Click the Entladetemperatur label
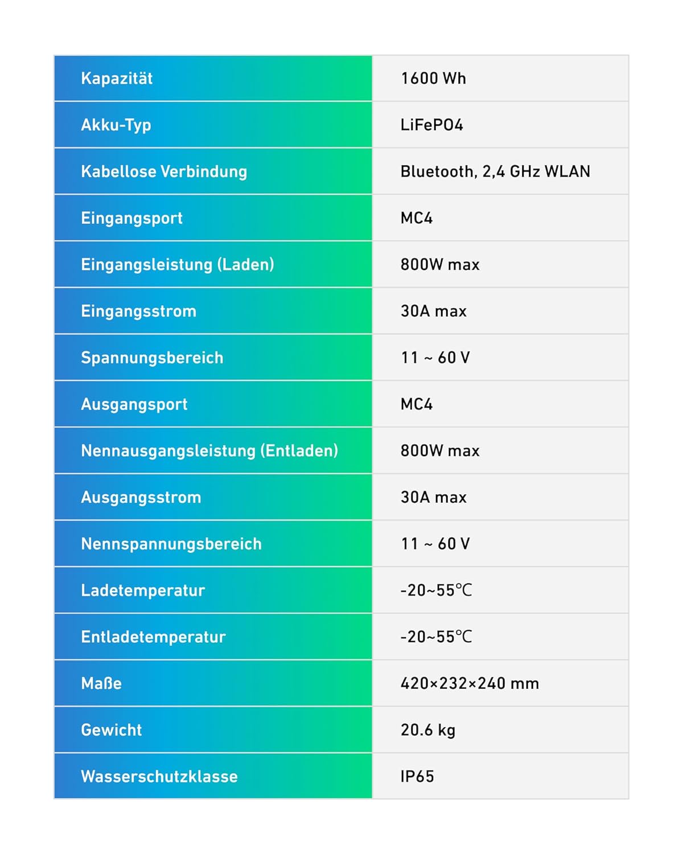 pyautogui.click(x=153, y=637)
